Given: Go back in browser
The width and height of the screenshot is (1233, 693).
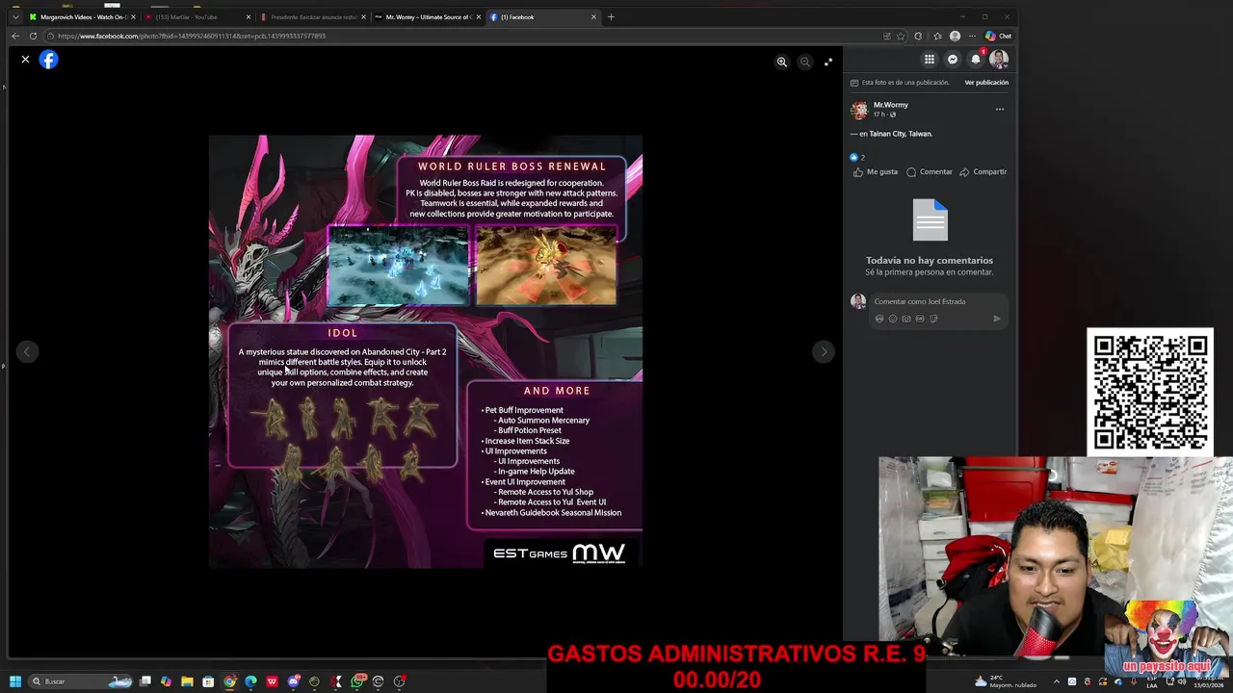Looking at the screenshot, I should [x=15, y=36].
